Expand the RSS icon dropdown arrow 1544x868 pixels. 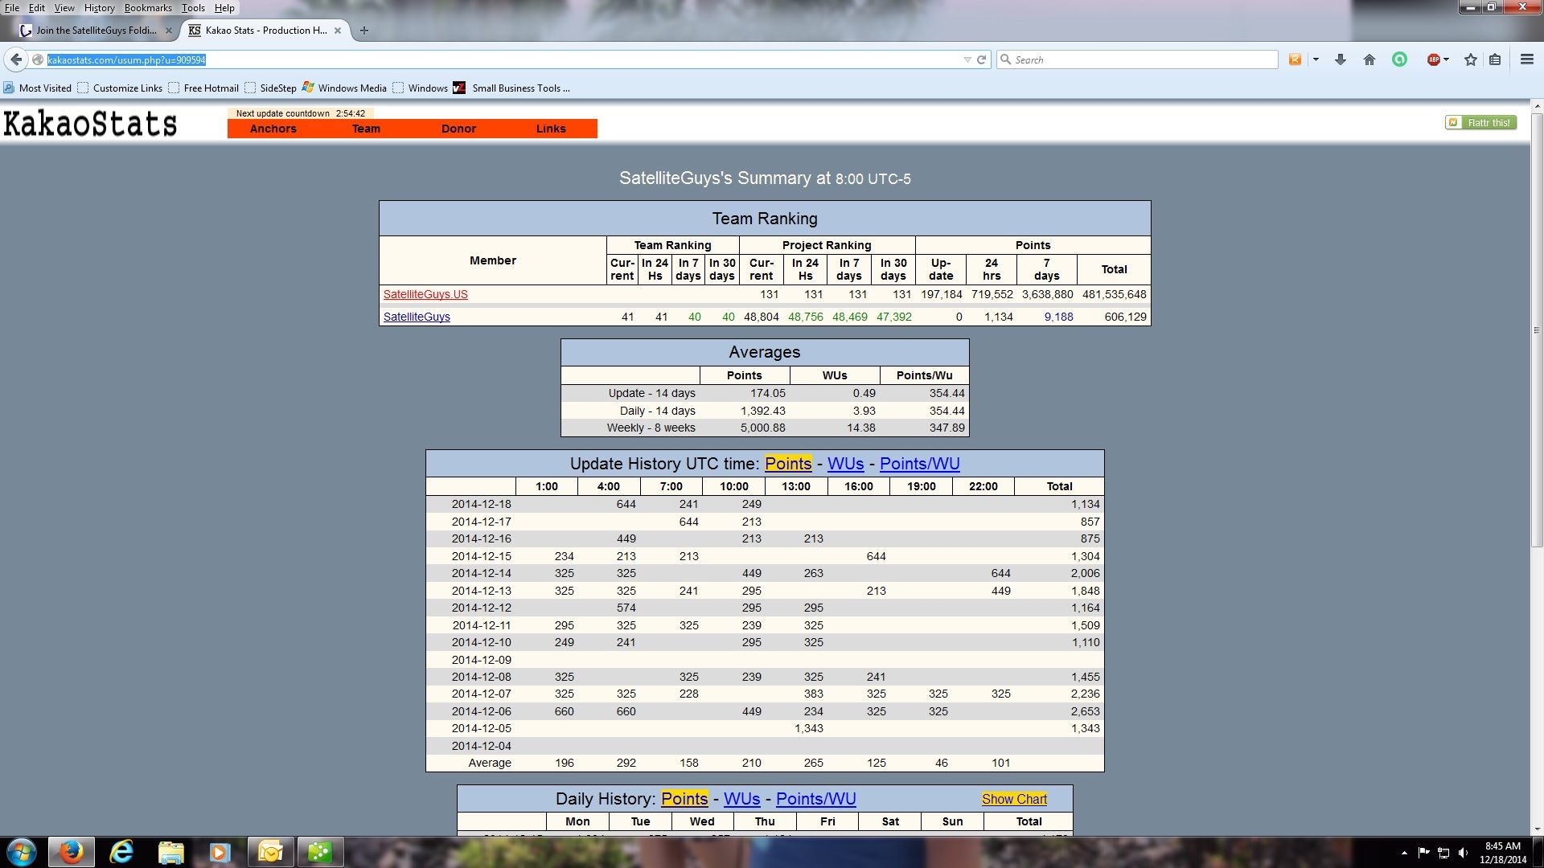coord(1316,59)
